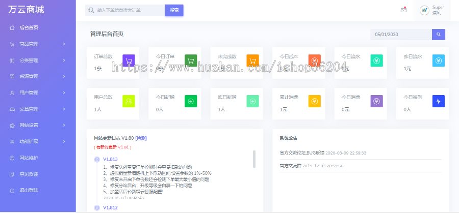Click the red 有新的更新 V1.81 notice
The height and width of the screenshot is (213, 459).
[112, 147]
